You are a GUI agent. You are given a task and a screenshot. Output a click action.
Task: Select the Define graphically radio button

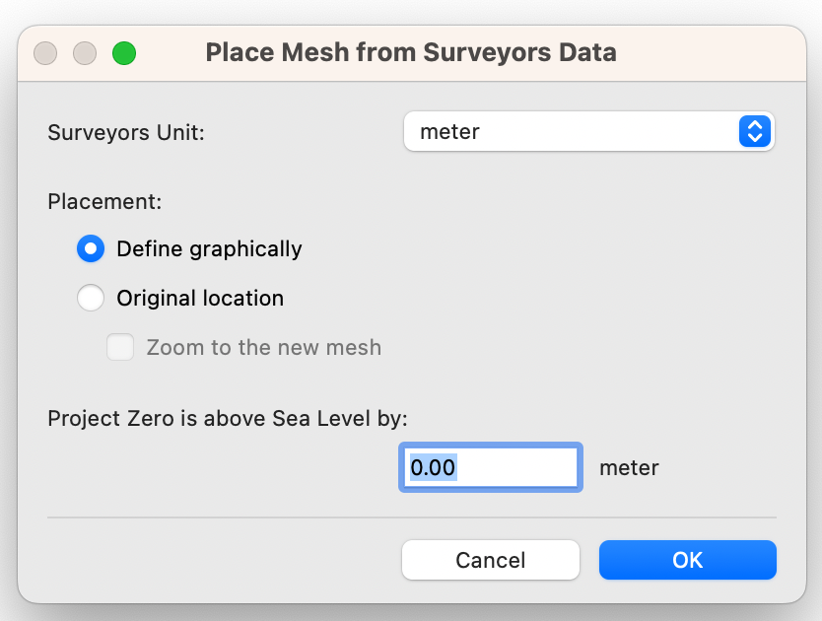tap(91, 248)
